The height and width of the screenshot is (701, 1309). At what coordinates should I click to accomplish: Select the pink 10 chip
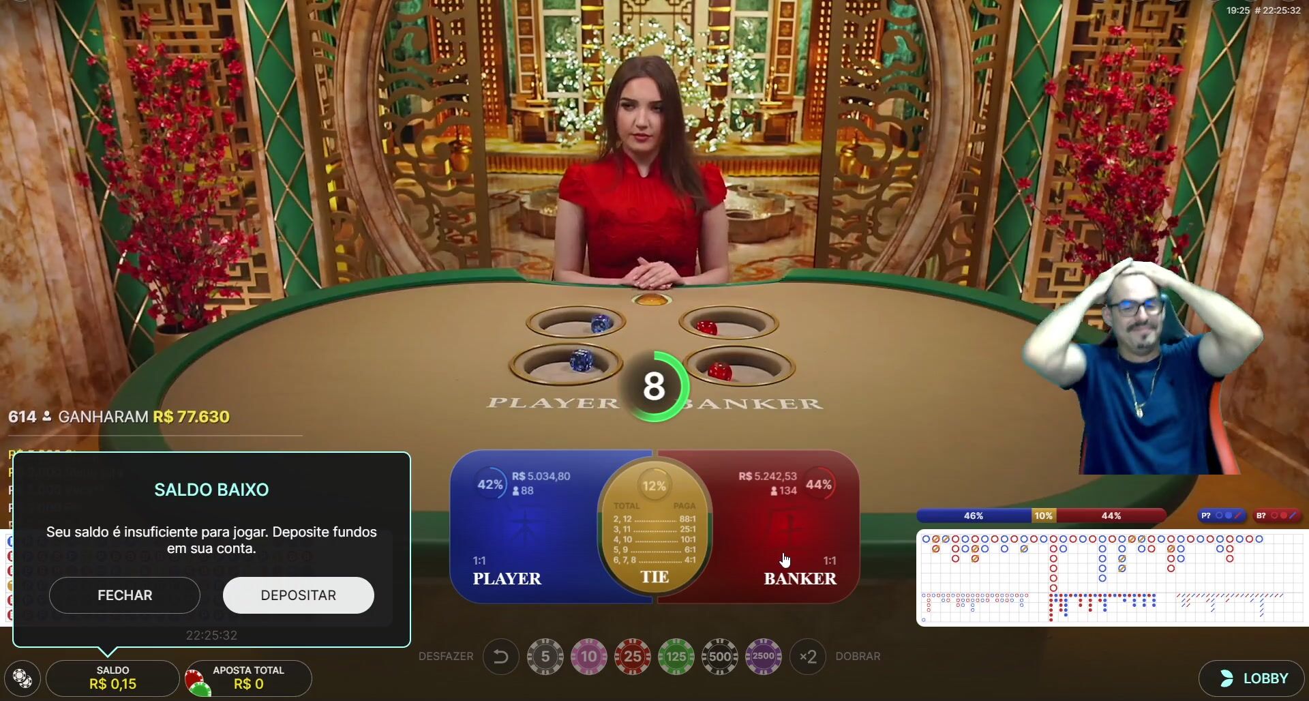click(x=588, y=657)
